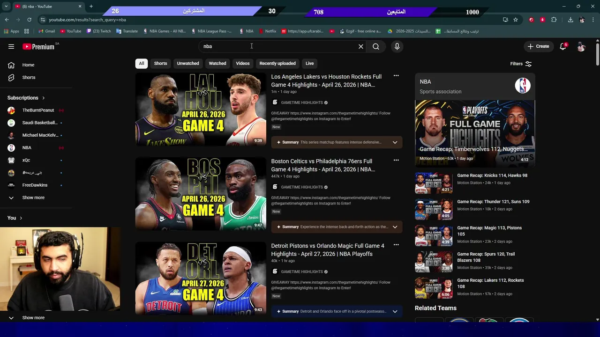This screenshot has width=600, height=337.
Task: Open more options for Lakers vs Rockets video
Action: point(396,76)
